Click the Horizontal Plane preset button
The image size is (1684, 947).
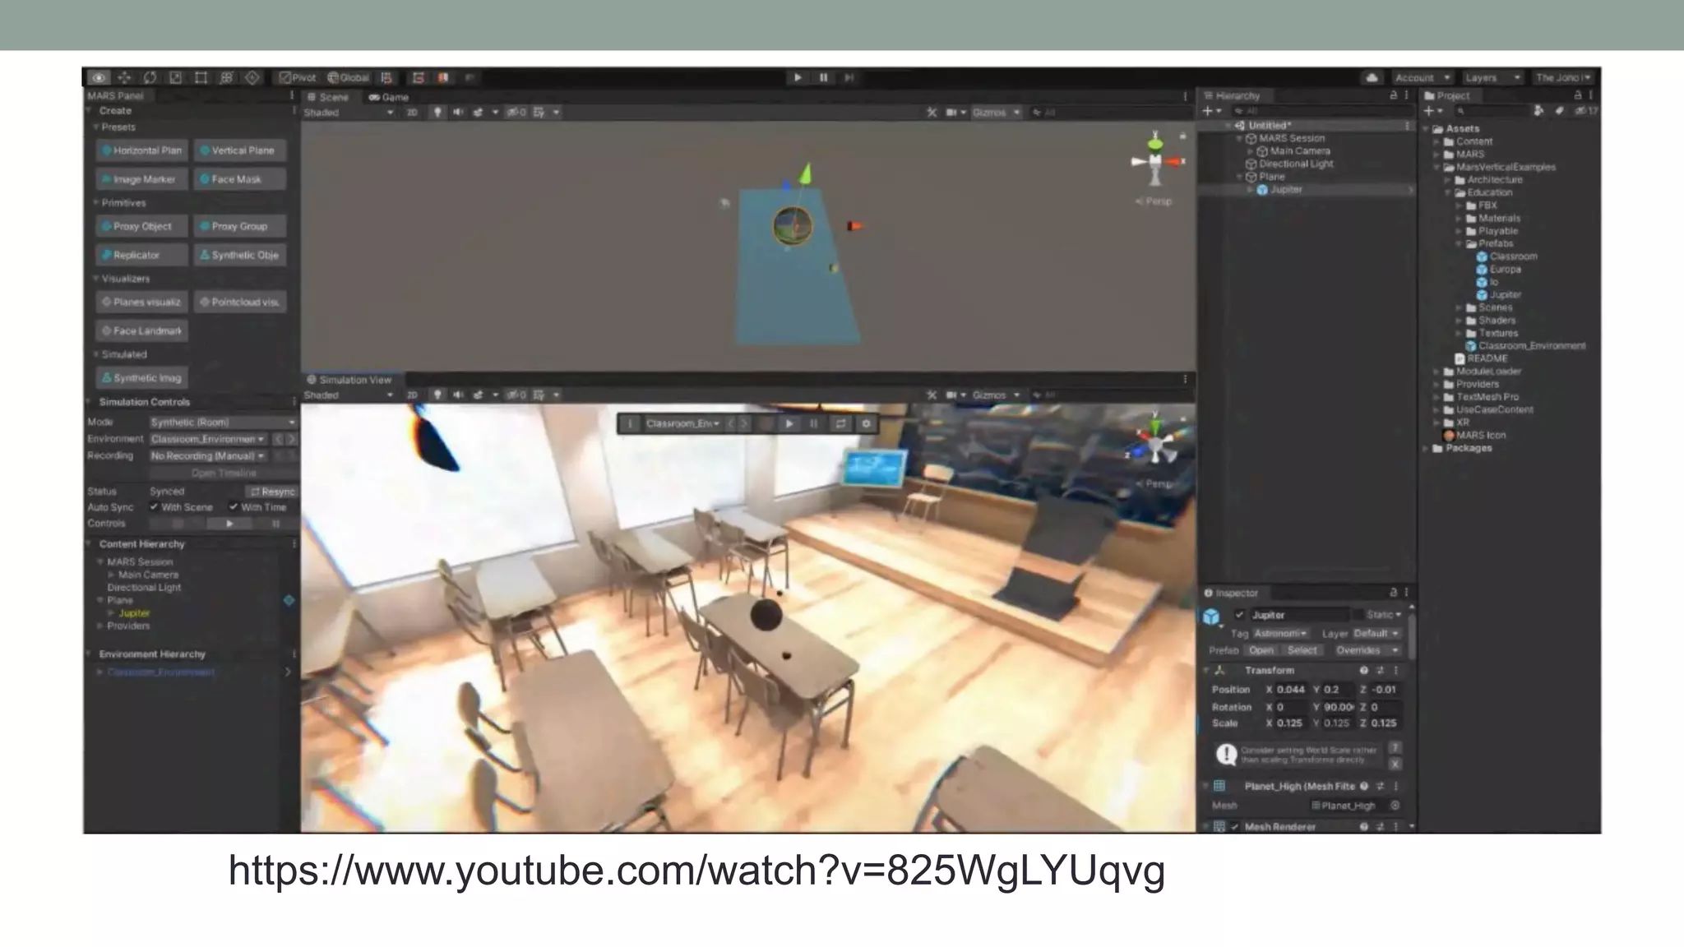coord(141,150)
